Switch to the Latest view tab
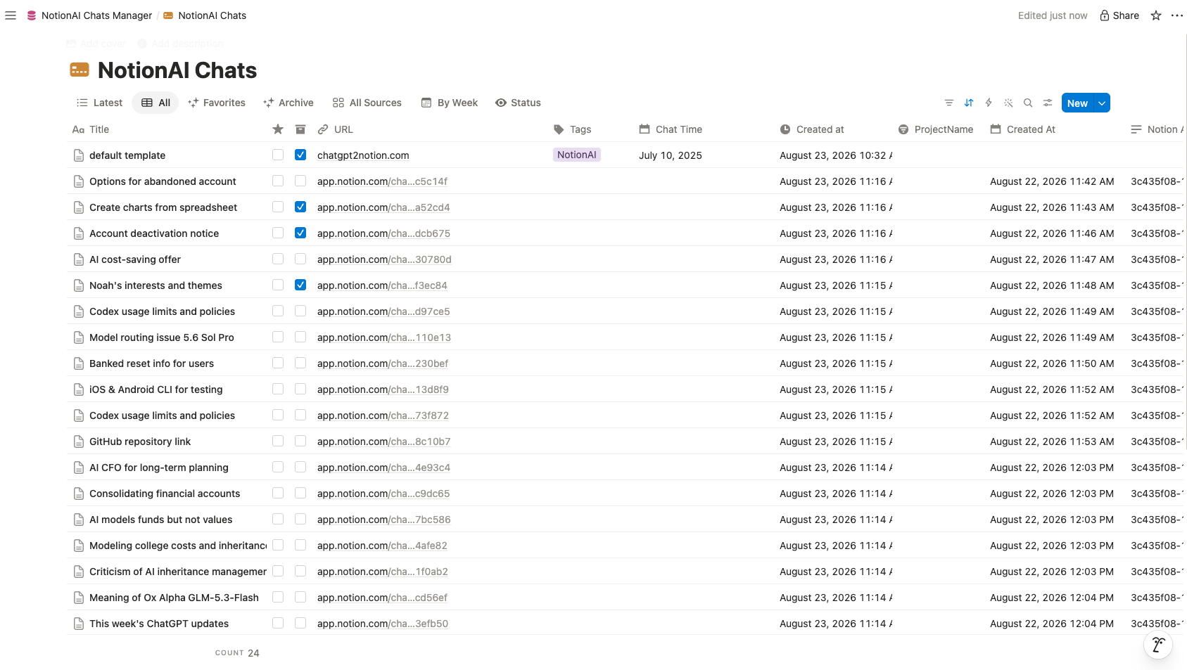Screen dimensions: 1187x670 click(99, 103)
